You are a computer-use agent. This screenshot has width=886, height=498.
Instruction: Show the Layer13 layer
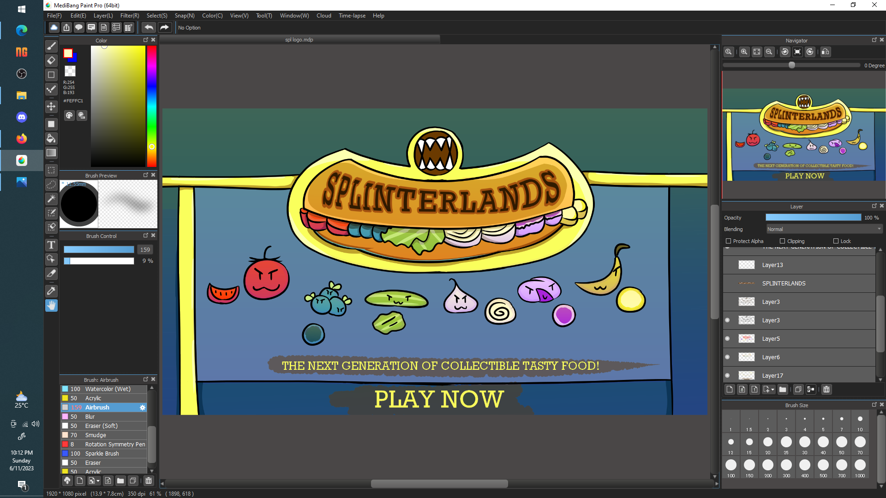[x=728, y=265]
